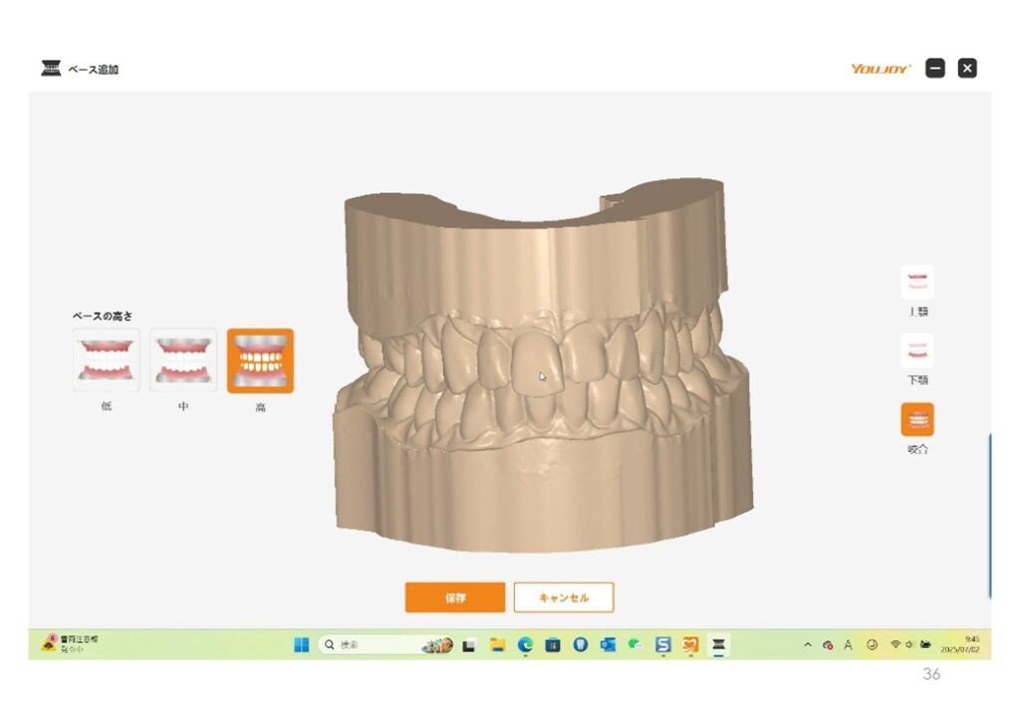Expand the hidden system tray icons chevron

808,645
